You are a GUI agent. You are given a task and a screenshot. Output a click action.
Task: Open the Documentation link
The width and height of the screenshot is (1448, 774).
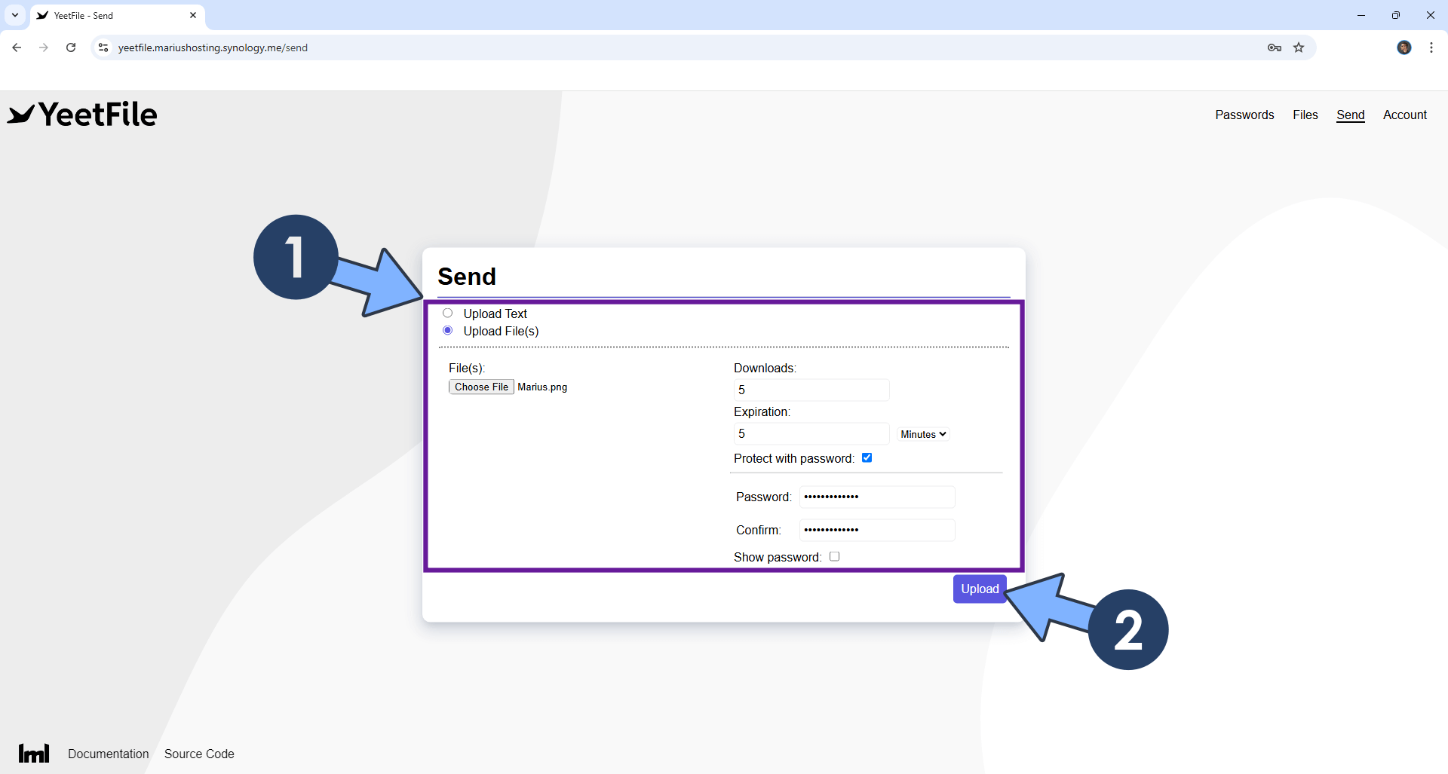pyautogui.click(x=109, y=754)
